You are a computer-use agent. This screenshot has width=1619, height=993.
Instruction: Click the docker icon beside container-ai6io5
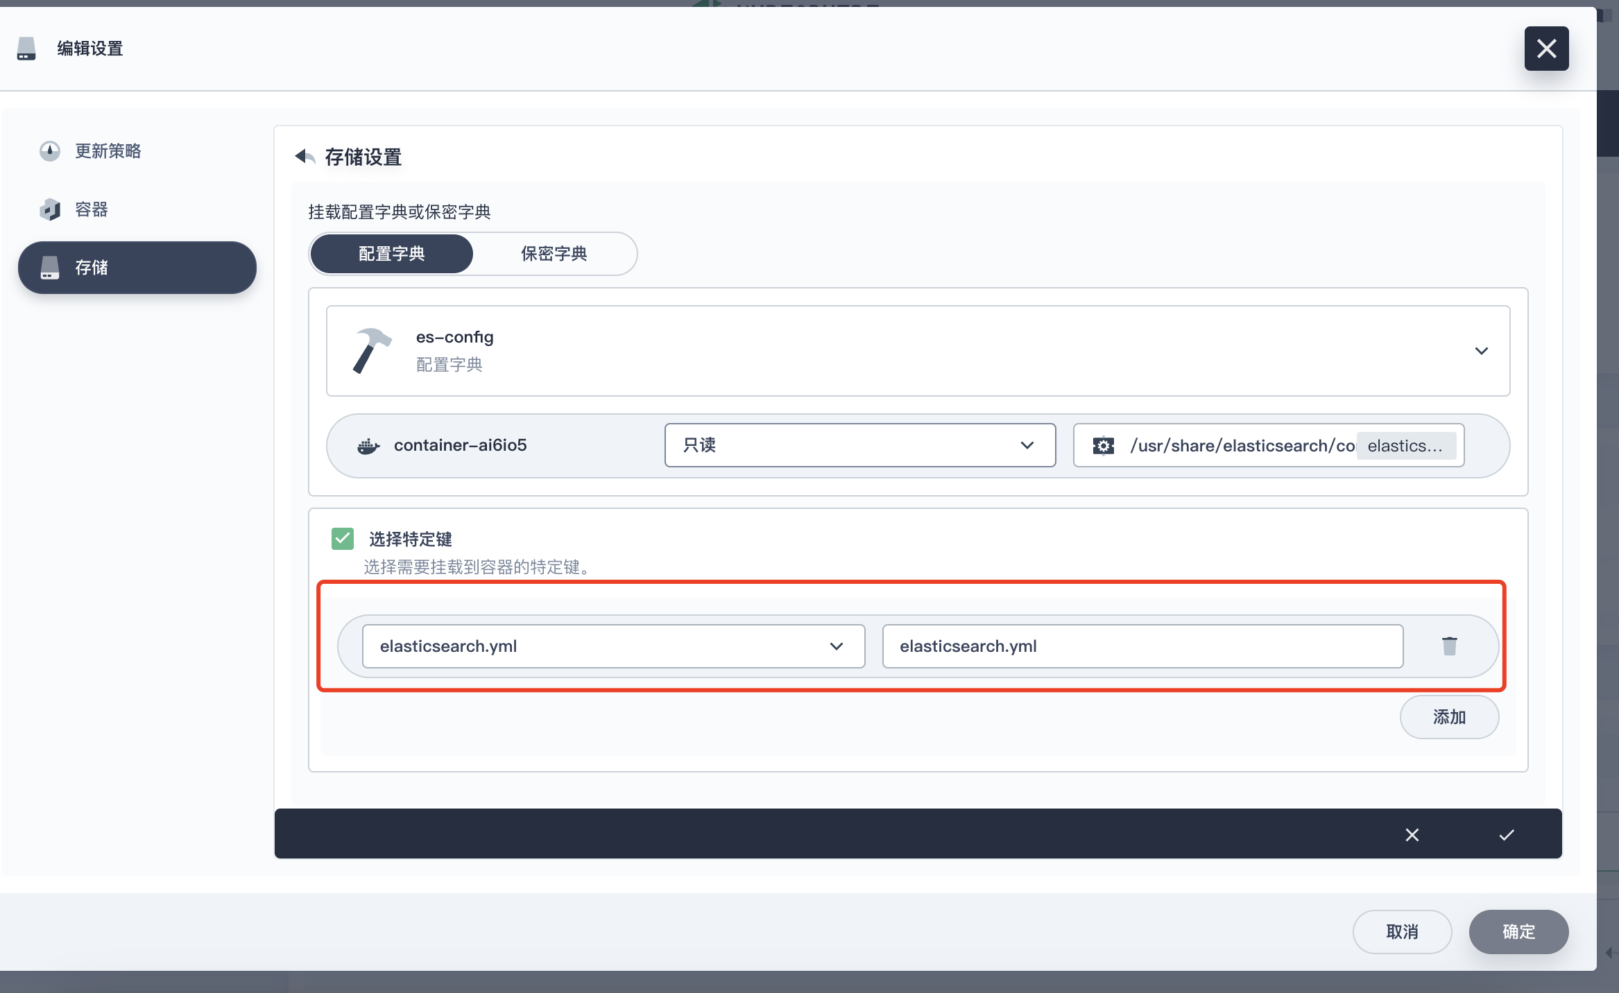[x=368, y=446]
